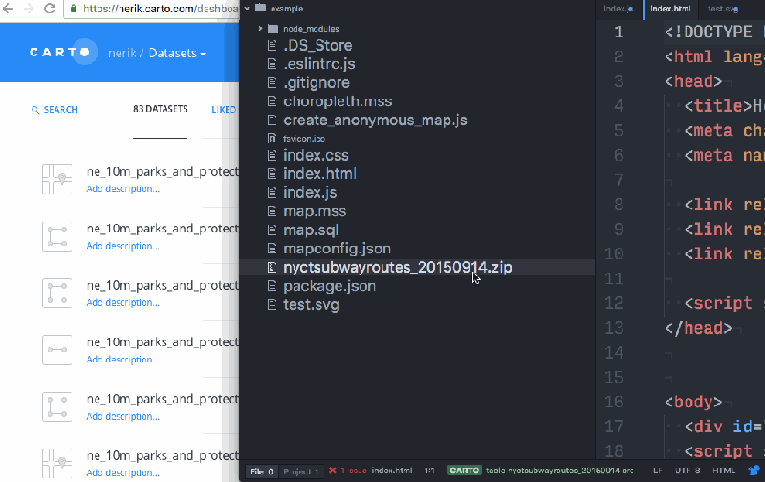Open the Datasets dropdown in CARTO header

(x=177, y=53)
